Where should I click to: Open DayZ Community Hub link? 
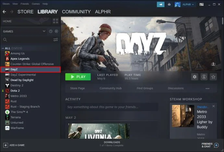pos(111,88)
